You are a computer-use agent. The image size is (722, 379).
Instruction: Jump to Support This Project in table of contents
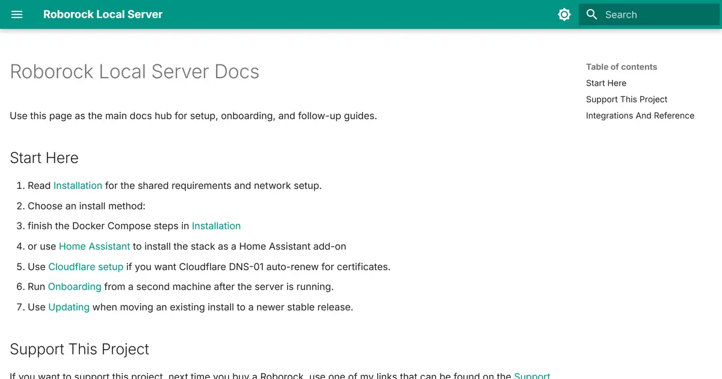[x=626, y=99]
